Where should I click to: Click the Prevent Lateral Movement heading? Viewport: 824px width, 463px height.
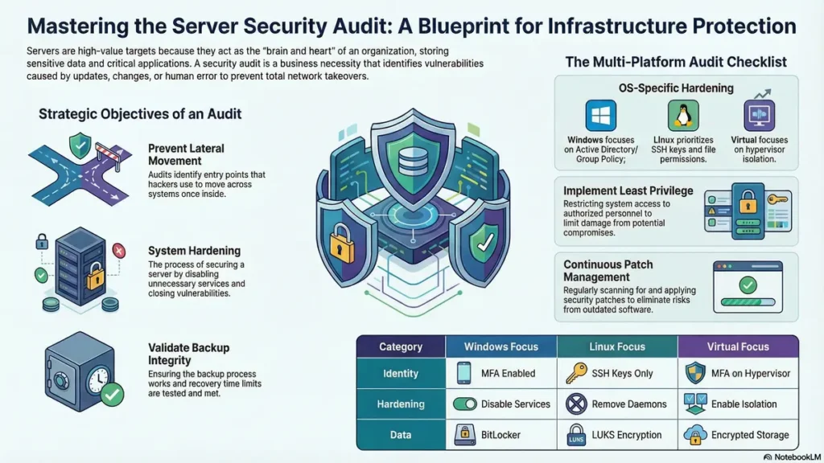(x=186, y=154)
